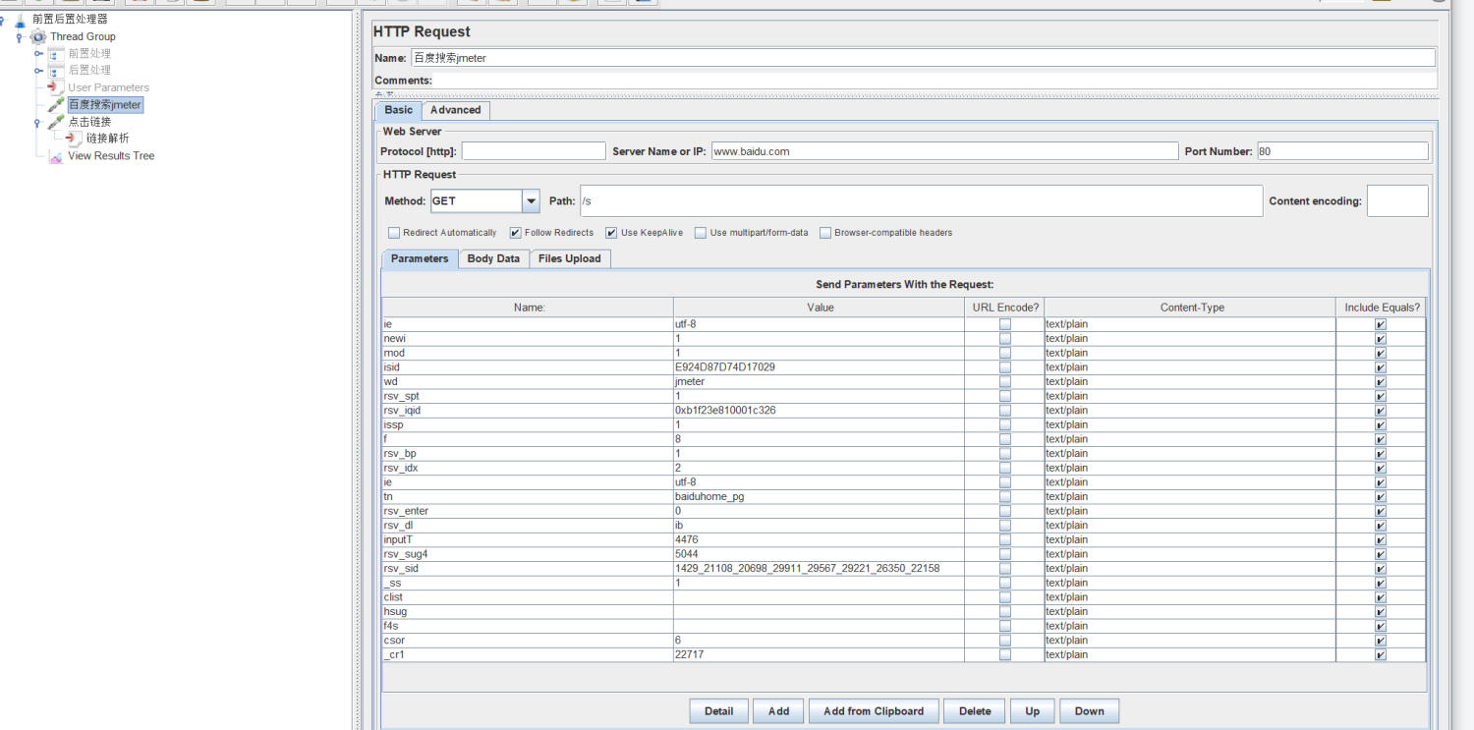1474x730 pixels.
Task: Open the Files Upload tab
Action: 570,258
